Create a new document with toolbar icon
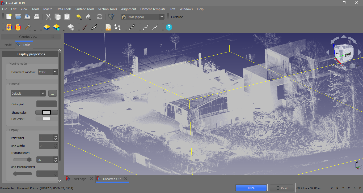The image size is (363, 193). pyautogui.click(x=9, y=17)
